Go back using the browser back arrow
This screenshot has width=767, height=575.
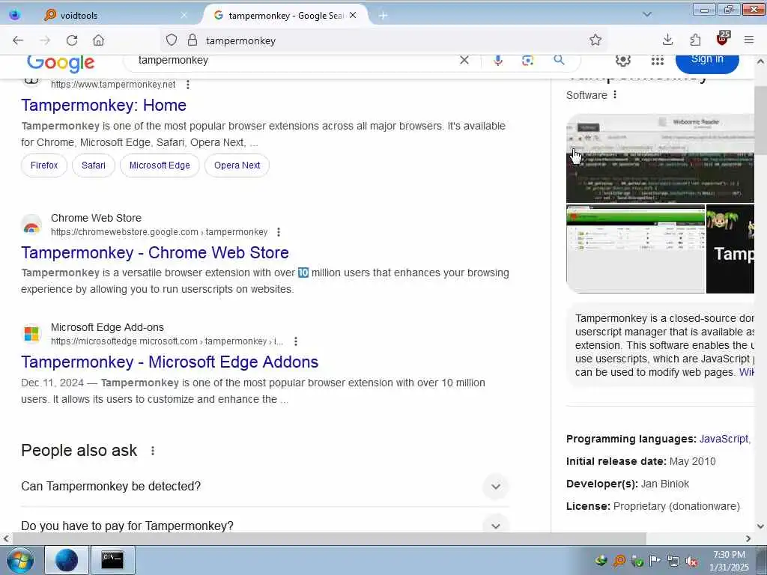[18, 40]
